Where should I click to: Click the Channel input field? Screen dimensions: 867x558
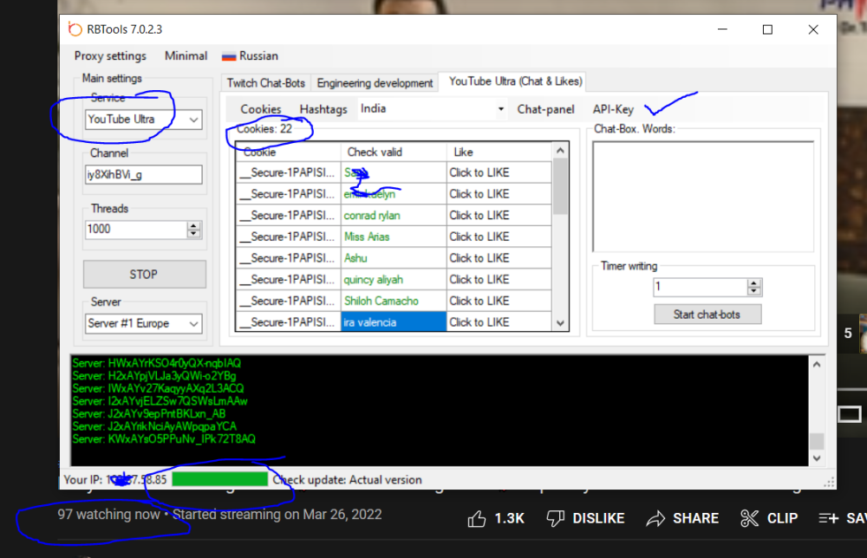point(144,175)
